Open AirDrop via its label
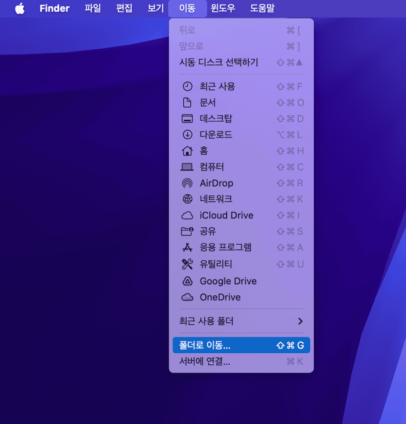Image resolution: width=406 pixels, height=424 pixels. 216,183
